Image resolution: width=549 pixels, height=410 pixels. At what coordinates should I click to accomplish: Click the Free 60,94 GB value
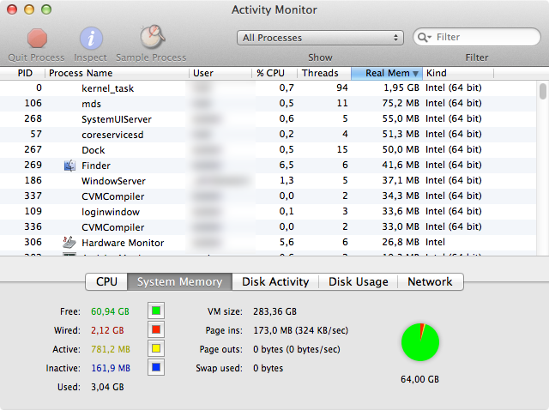(110, 311)
